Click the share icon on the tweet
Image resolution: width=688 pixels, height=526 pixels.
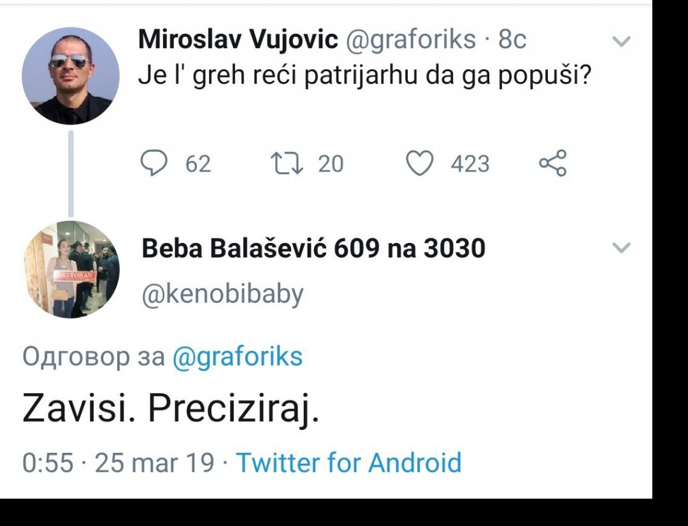coord(552,163)
